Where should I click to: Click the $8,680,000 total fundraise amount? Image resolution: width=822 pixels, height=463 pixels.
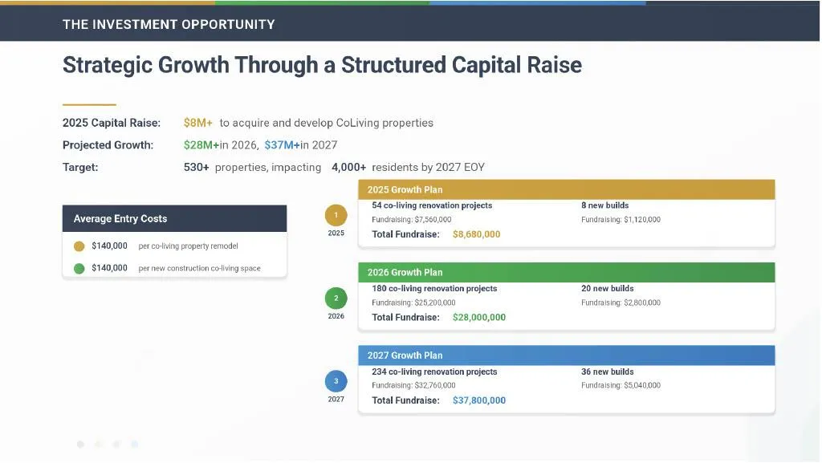(477, 234)
